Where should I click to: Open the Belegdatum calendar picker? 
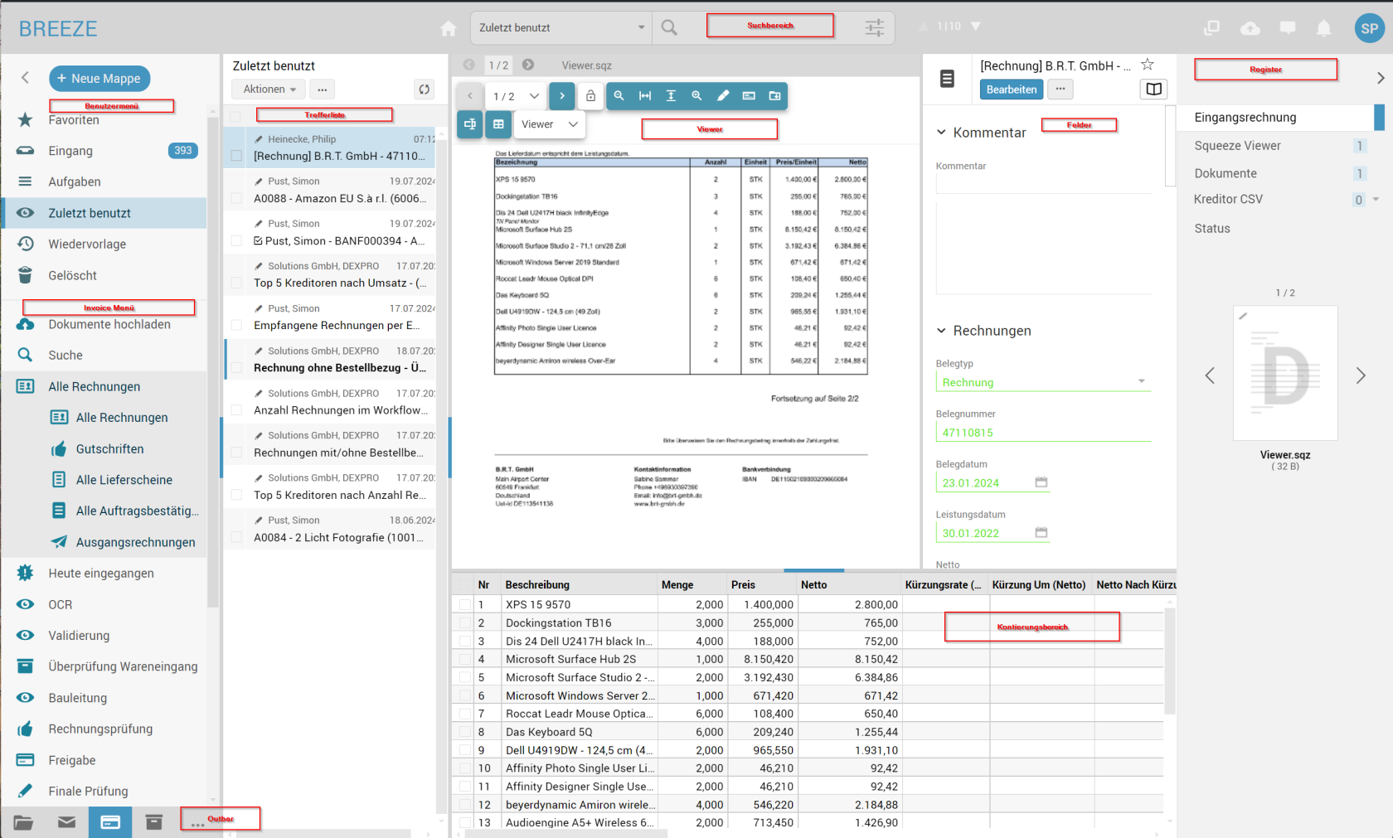click(1041, 482)
